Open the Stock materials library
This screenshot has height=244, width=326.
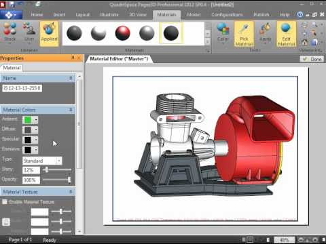10,33
